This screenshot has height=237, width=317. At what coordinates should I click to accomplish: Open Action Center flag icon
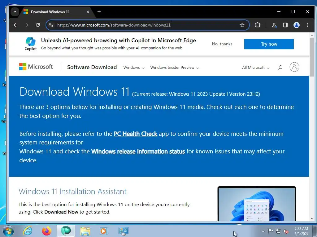click(271, 231)
